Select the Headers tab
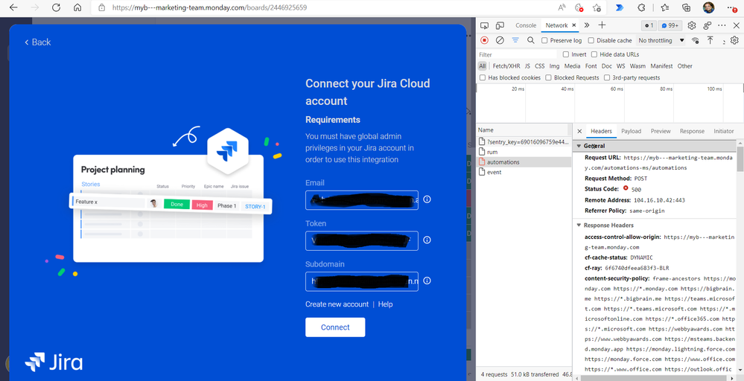The width and height of the screenshot is (744, 381). [x=601, y=131]
